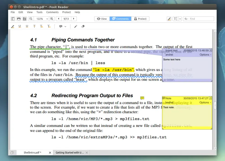Select the text selection tool
Image resolution: width=225 pixels, height=161 pixels.
pyautogui.click(x=176, y=19)
